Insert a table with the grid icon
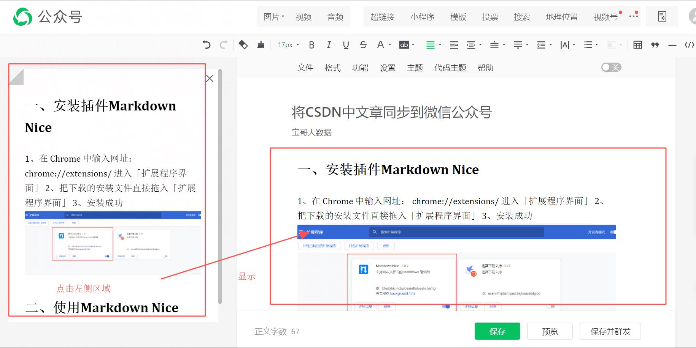This screenshot has height=348, width=696. point(638,45)
